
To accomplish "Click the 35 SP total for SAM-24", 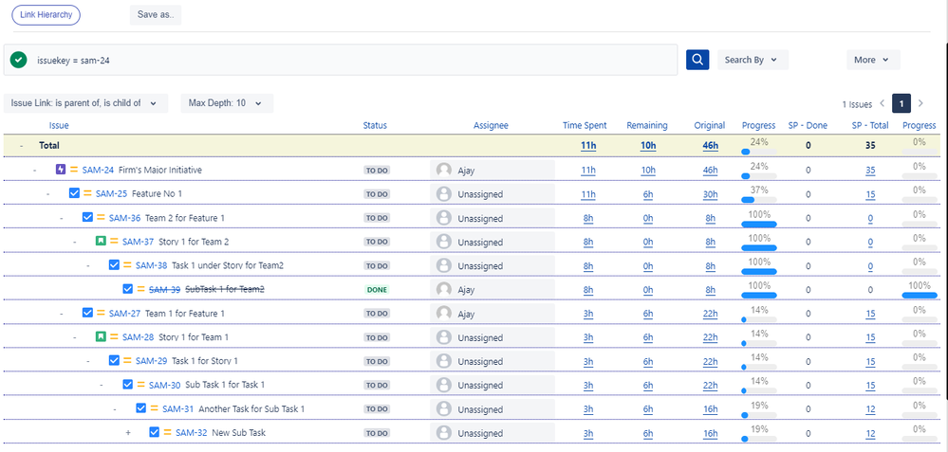I will [x=870, y=171].
